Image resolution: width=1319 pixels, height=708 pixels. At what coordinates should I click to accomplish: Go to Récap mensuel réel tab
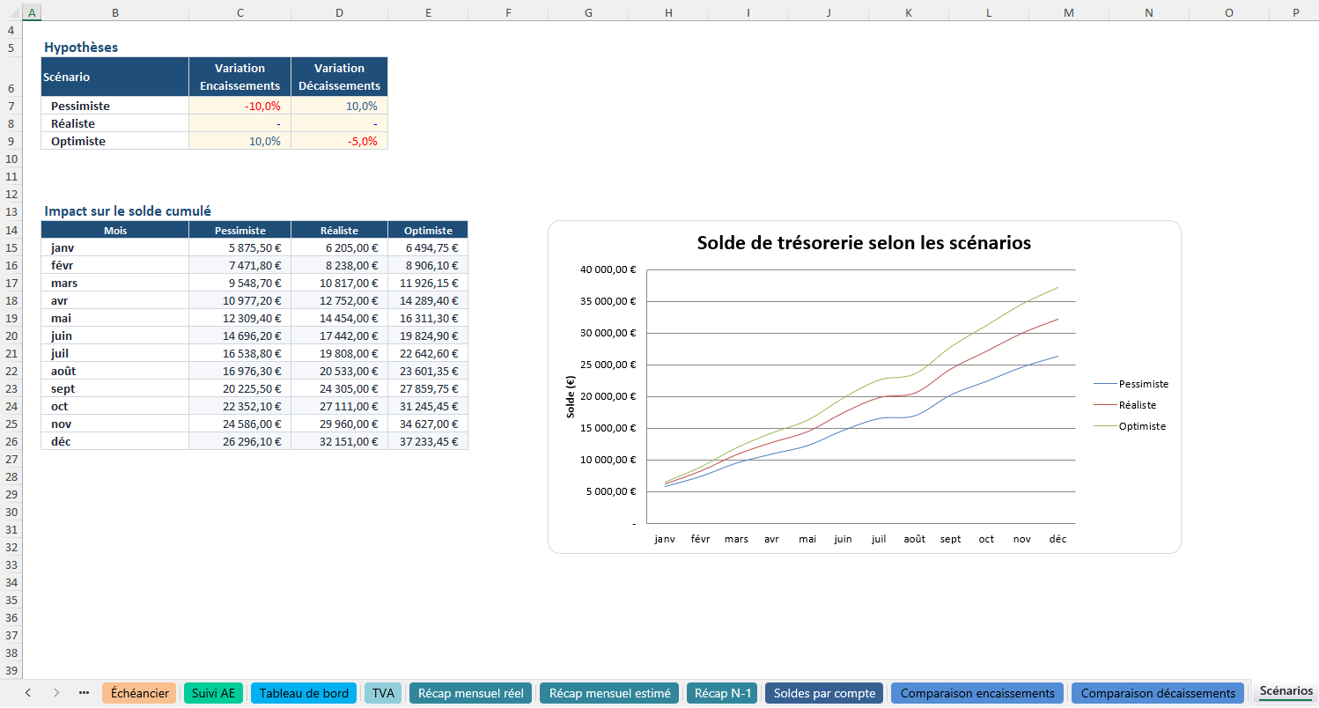coord(470,693)
